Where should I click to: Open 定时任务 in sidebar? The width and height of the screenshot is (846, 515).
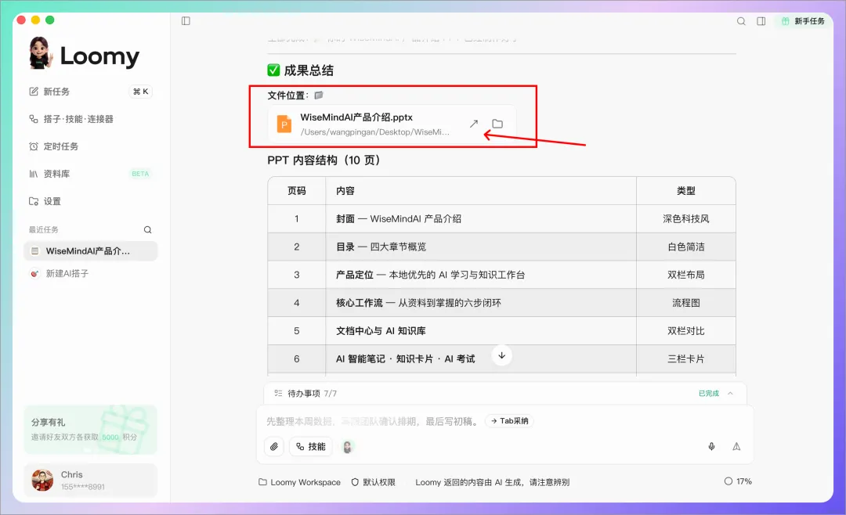click(x=90, y=146)
